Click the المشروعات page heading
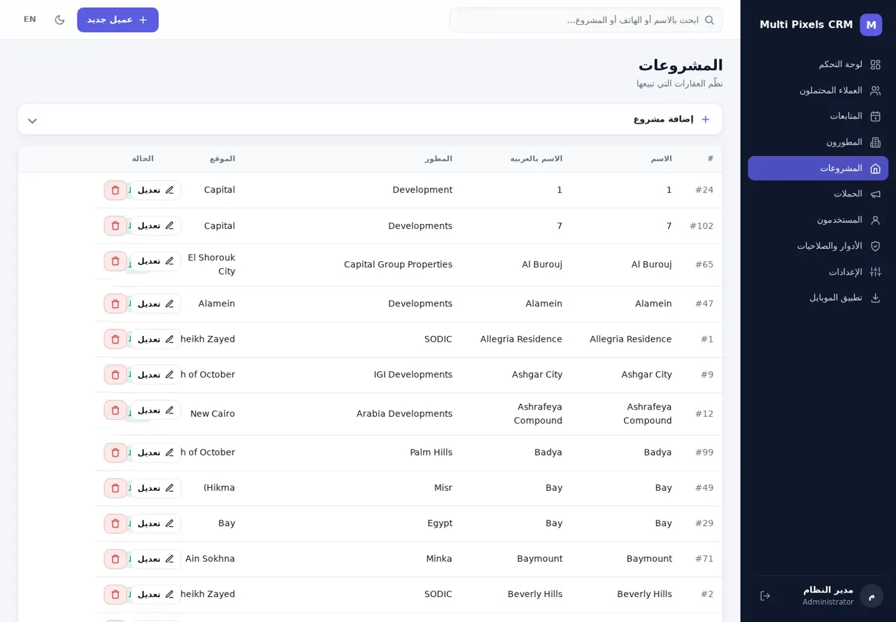The image size is (896, 622). (680, 65)
